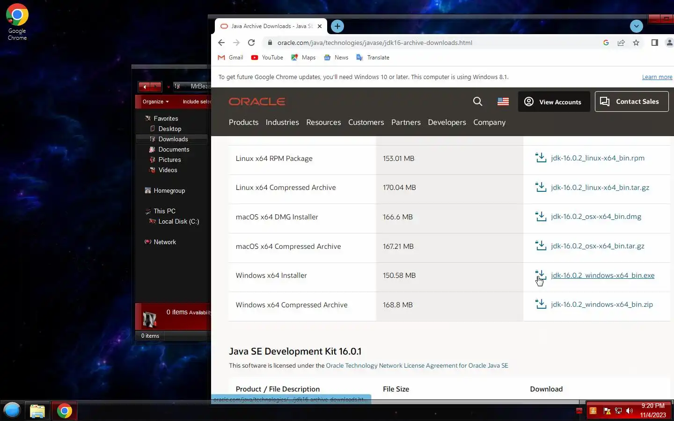Open YouTube bookmark
This screenshot has width=674, height=421.
(267, 58)
